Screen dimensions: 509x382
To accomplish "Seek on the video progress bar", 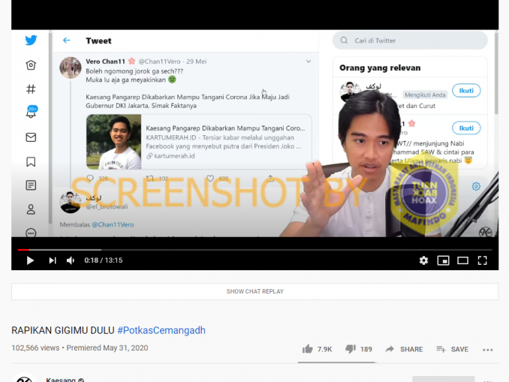I will pos(254,250).
